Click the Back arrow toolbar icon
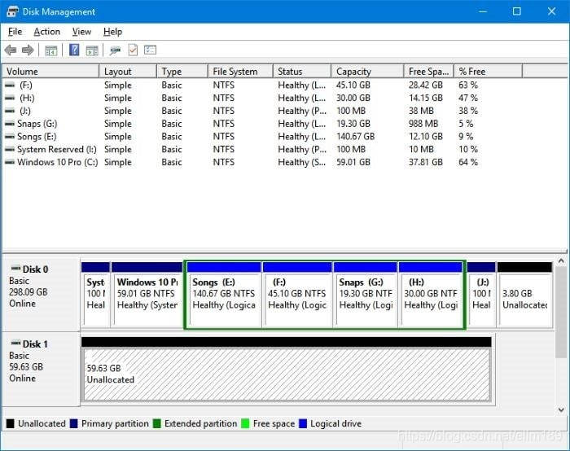Image resolution: width=570 pixels, height=451 pixels. click(x=11, y=50)
